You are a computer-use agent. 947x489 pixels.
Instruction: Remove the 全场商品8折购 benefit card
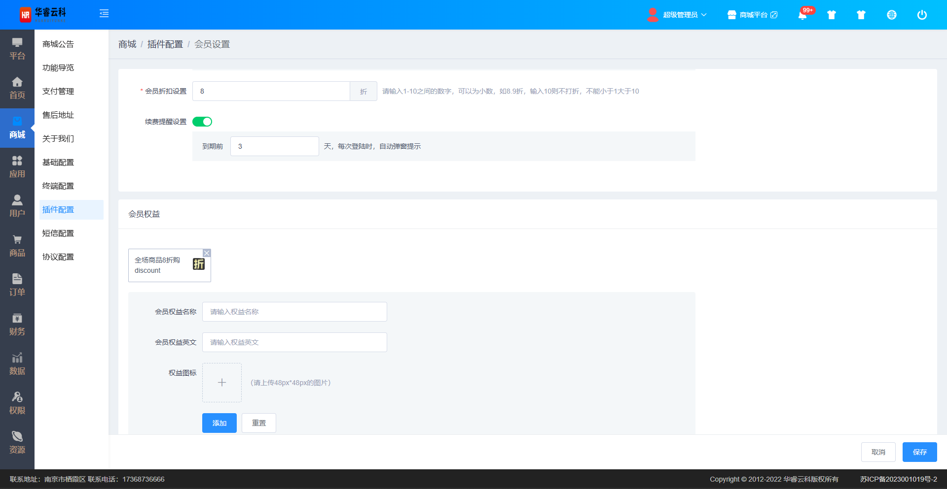207,253
